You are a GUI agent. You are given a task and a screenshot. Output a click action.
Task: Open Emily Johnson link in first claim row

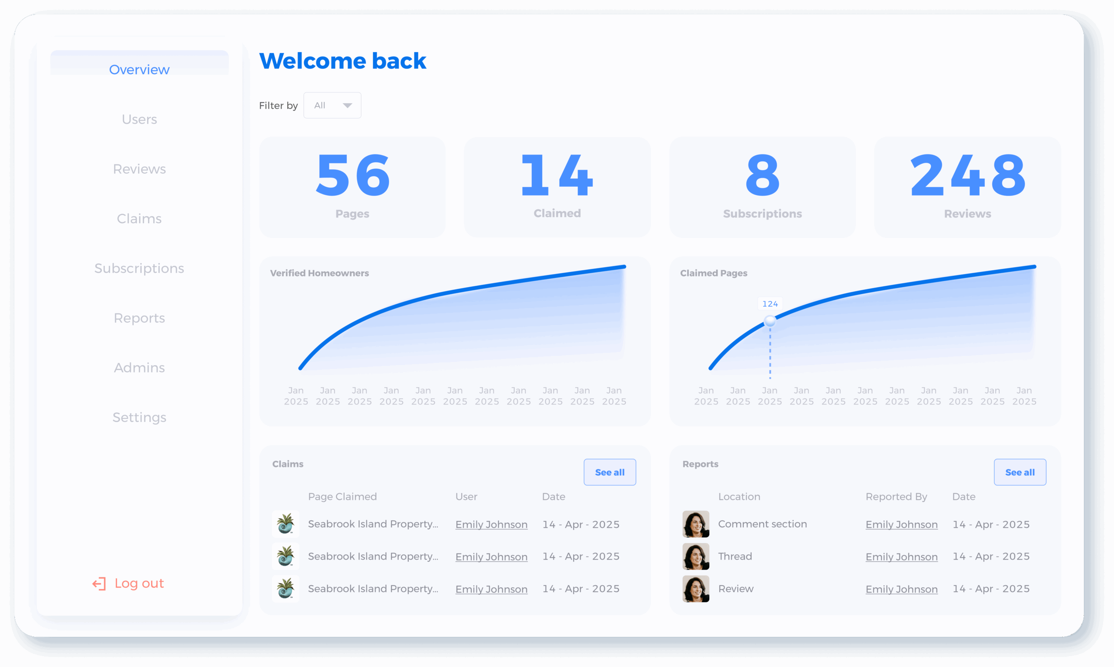pyautogui.click(x=491, y=525)
